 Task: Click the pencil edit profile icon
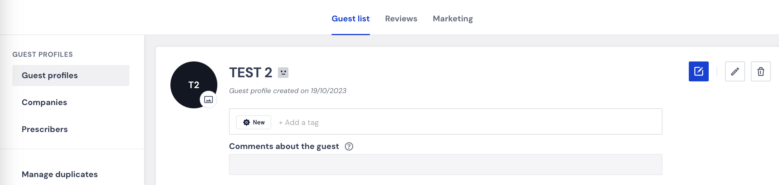pyautogui.click(x=735, y=71)
